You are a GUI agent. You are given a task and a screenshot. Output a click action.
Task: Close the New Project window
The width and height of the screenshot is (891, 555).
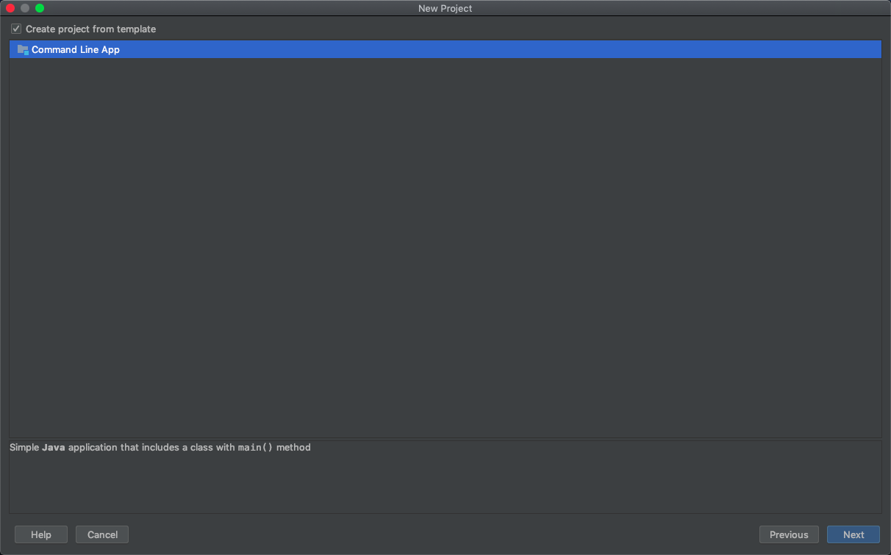9,8
